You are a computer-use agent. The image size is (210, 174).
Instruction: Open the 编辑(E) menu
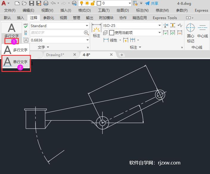28,10
